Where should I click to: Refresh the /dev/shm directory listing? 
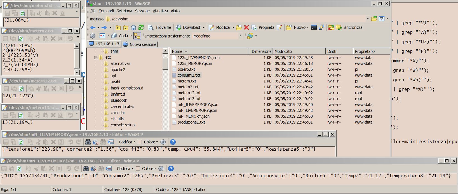tap(141, 27)
